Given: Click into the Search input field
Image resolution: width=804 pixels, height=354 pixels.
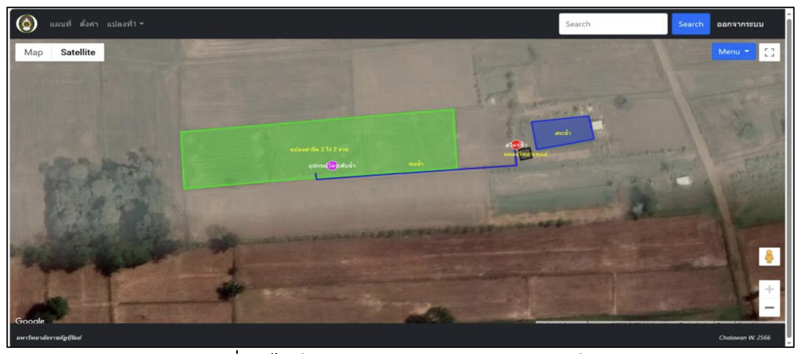Looking at the screenshot, I should pos(612,24).
